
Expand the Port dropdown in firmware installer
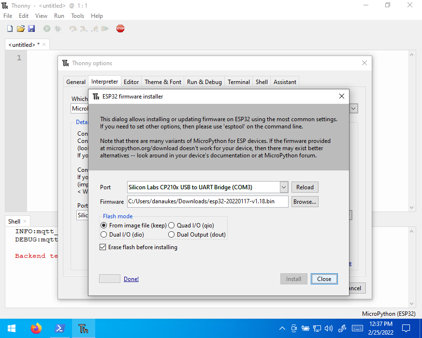(284, 187)
